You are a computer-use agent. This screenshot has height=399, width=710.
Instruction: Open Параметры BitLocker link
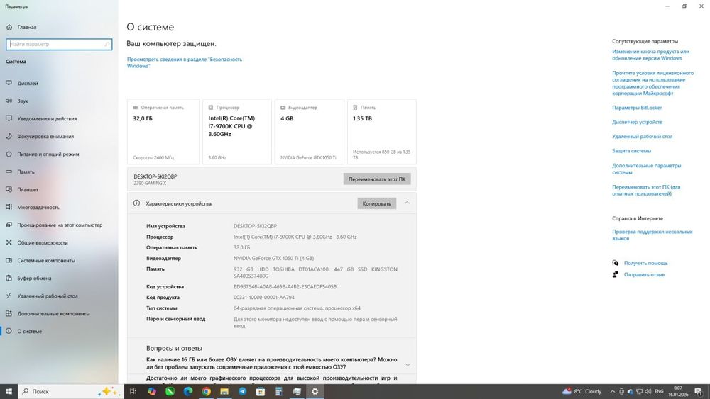point(637,108)
